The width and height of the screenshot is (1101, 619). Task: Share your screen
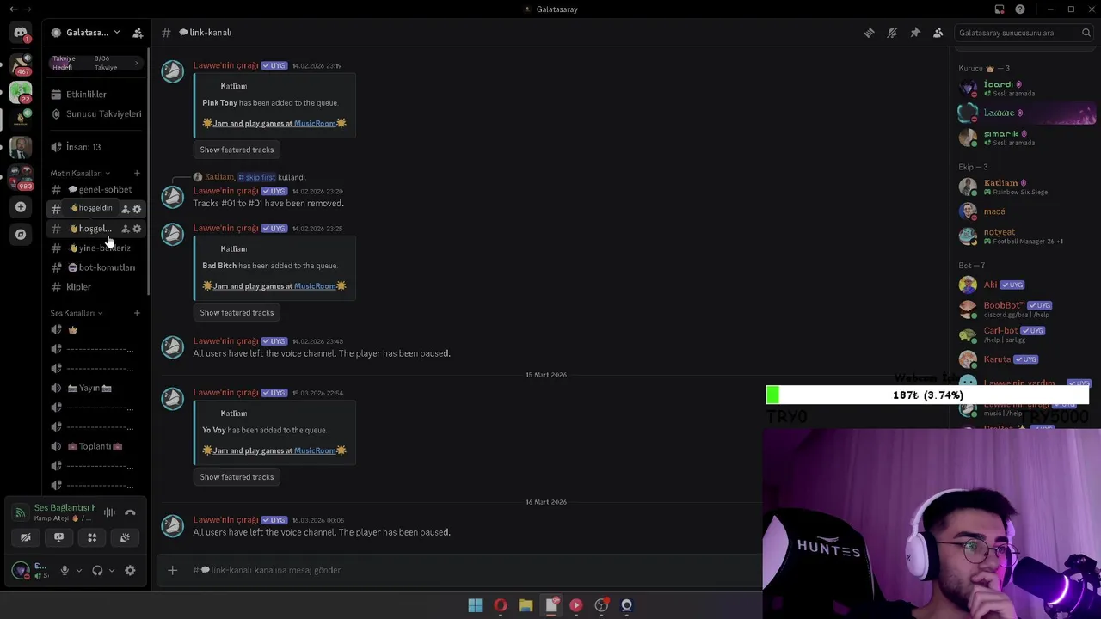click(58, 537)
